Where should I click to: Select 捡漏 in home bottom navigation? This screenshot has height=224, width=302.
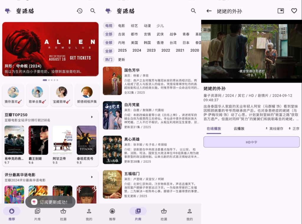pos(63,214)
